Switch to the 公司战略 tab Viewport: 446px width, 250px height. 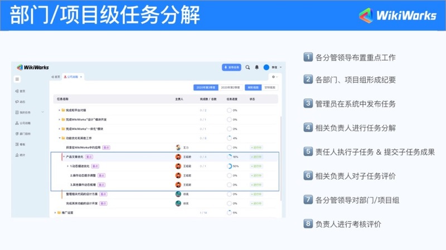point(72,76)
